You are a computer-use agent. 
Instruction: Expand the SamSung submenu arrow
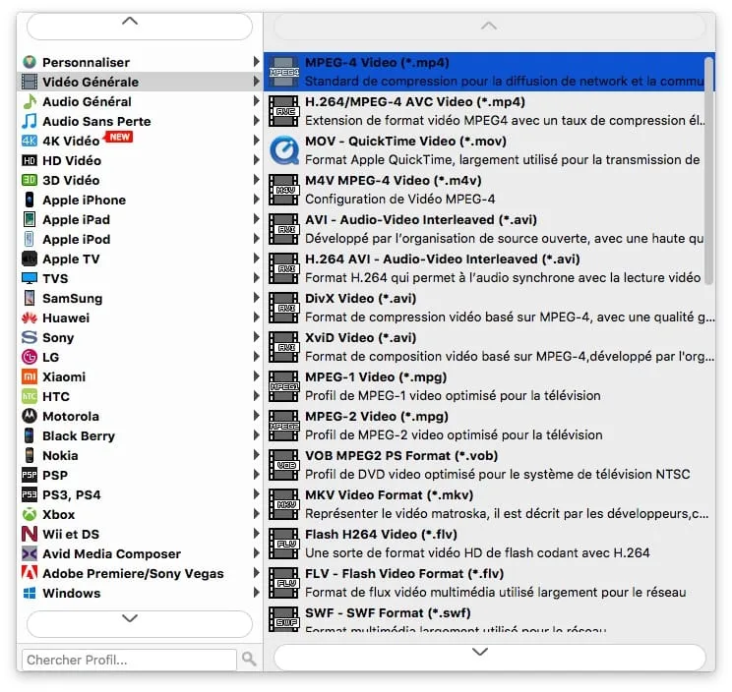pyautogui.click(x=256, y=298)
